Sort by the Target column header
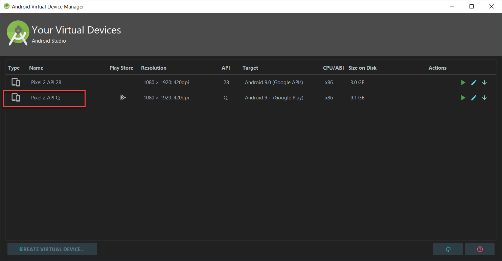Viewport: 502px width, 261px height. click(x=250, y=68)
